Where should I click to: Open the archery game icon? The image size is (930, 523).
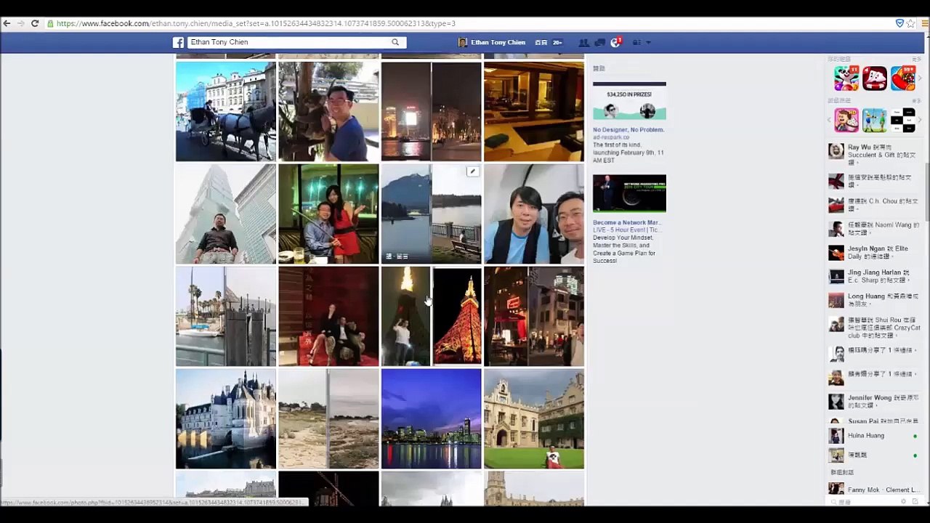click(875, 120)
